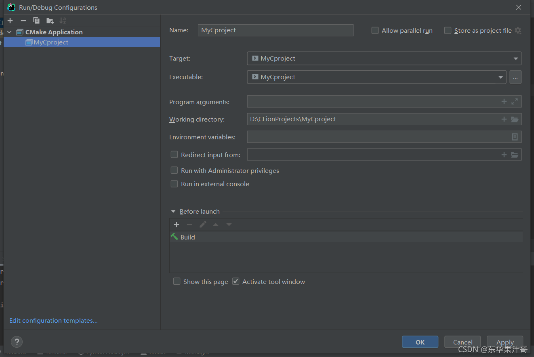Browse executable with the ellipsis button
534x357 pixels.
coord(515,77)
